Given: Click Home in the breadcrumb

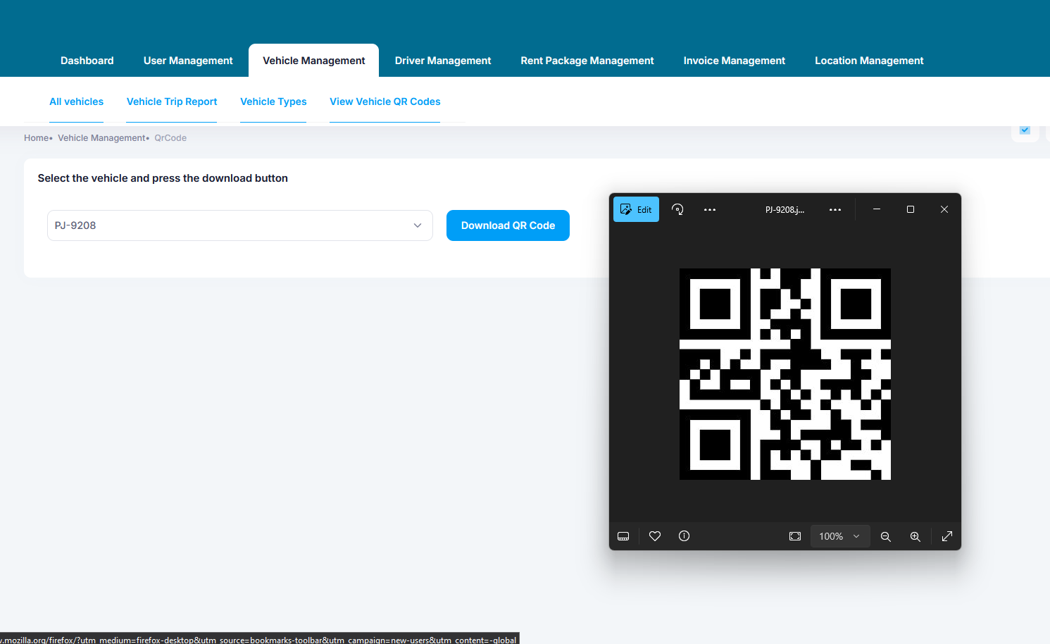Looking at the screenshot, I should point(36,138).
